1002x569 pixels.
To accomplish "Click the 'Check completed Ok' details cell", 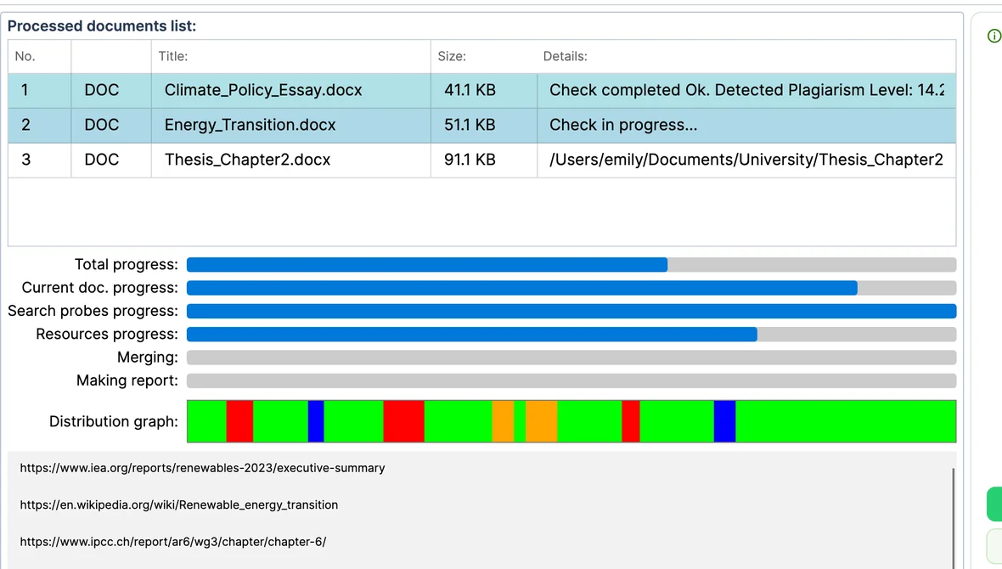I will (x=746, y=90).
